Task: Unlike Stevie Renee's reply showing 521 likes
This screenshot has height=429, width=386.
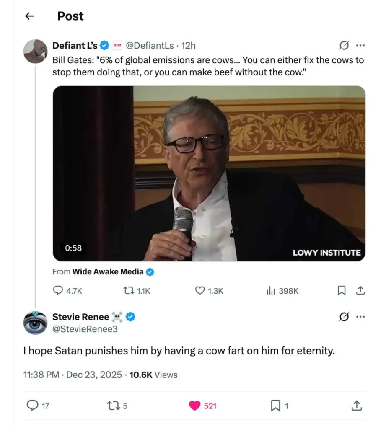Action: (194, 406)
